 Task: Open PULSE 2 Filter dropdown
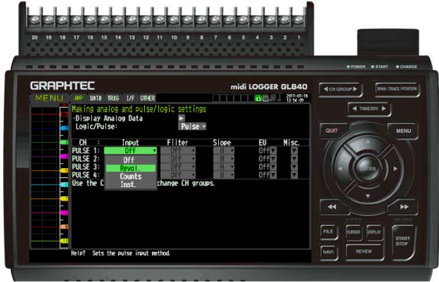(178, 159)
